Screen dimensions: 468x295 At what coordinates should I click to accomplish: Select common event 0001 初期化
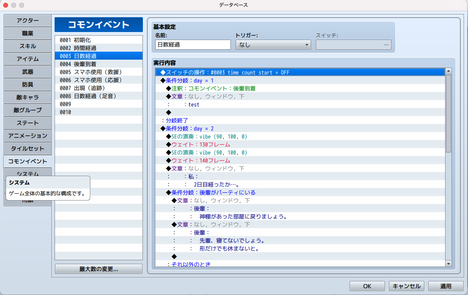coord(99,40)
